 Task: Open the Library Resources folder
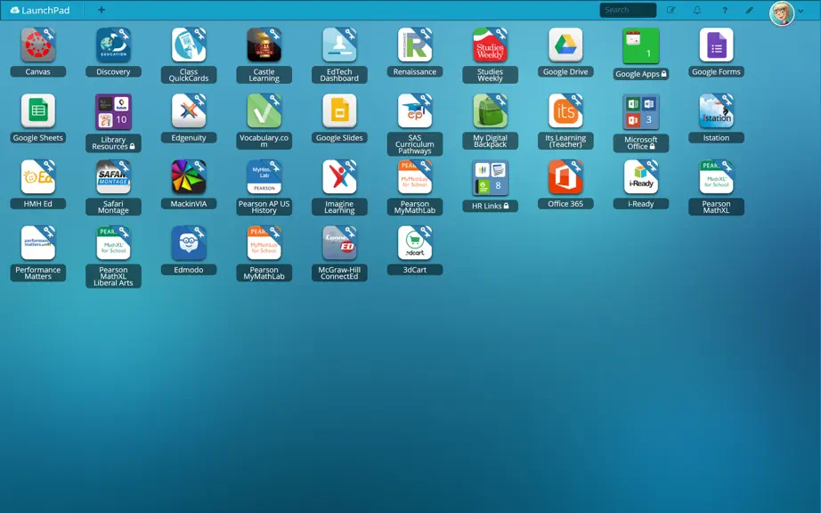[x=113, y=112]
